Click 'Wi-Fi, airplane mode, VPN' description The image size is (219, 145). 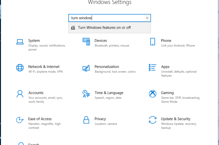tap(45, 72)
